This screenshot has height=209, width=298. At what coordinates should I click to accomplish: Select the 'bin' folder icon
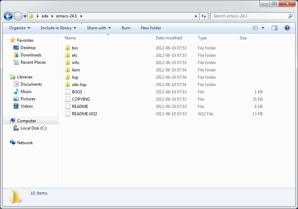(67, 48)
